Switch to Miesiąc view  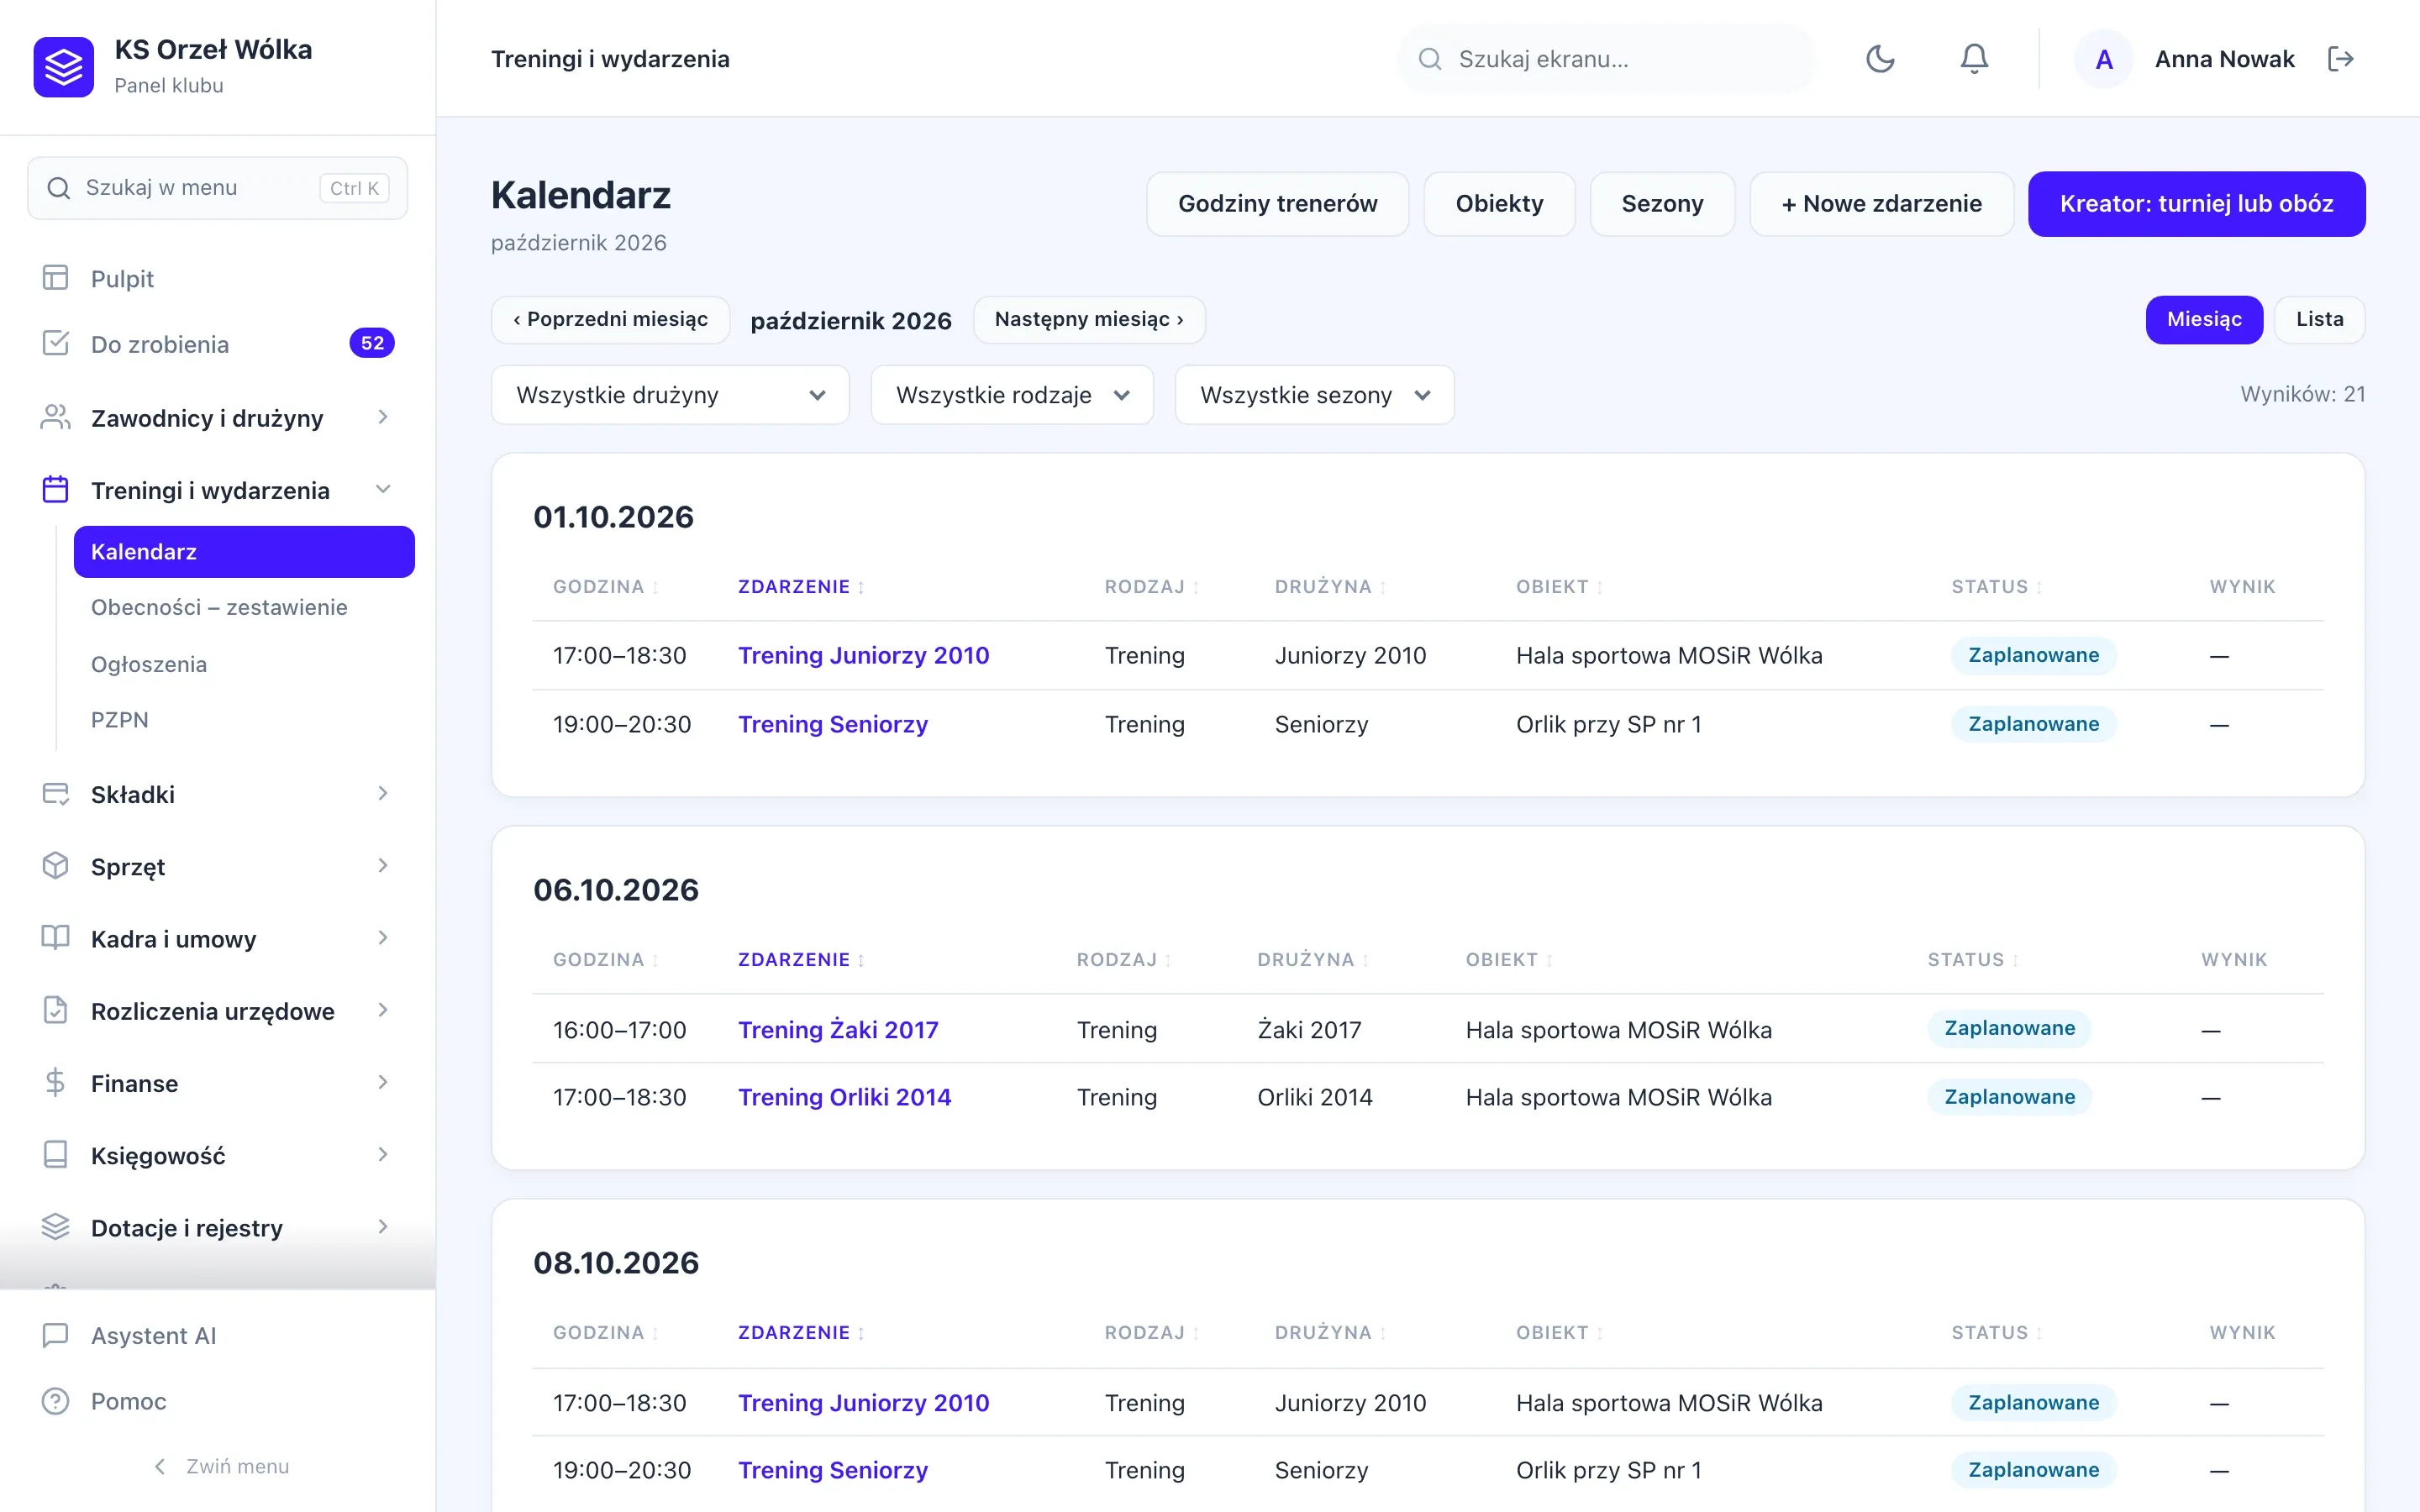click(2204, 319)
